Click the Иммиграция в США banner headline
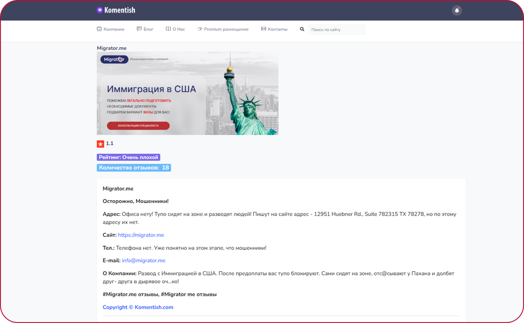 [x=152, y=89]
